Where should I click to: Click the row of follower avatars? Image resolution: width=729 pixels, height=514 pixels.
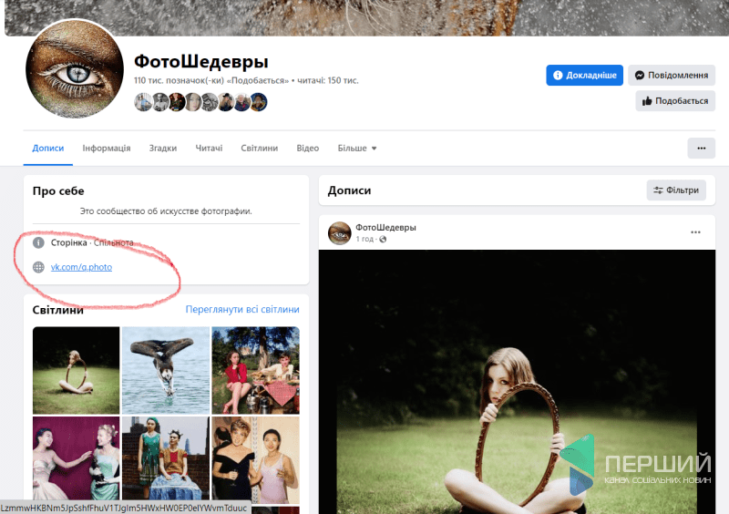(200, 102)
